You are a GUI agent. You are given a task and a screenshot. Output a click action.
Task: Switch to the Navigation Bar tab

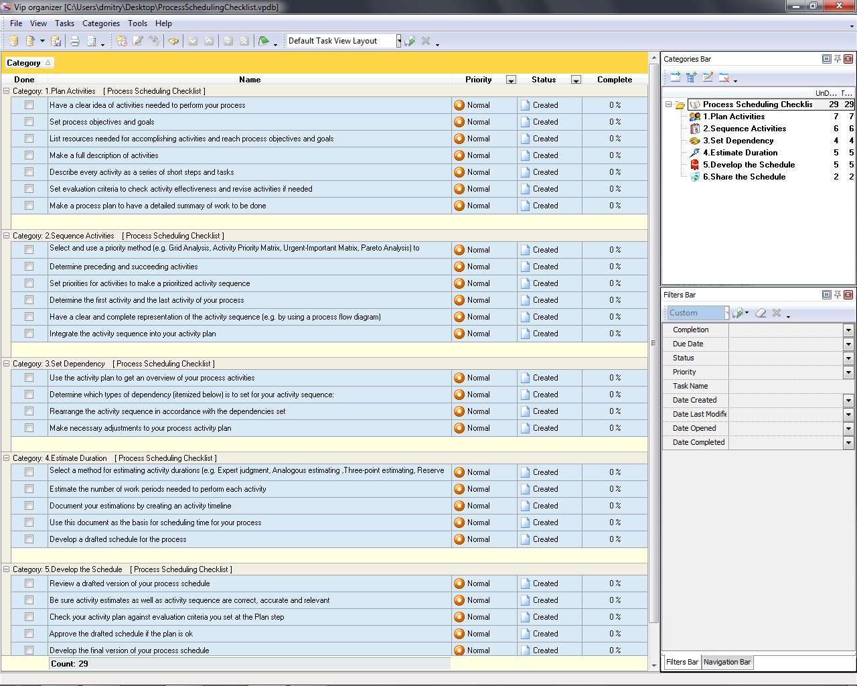click(727, 662)
